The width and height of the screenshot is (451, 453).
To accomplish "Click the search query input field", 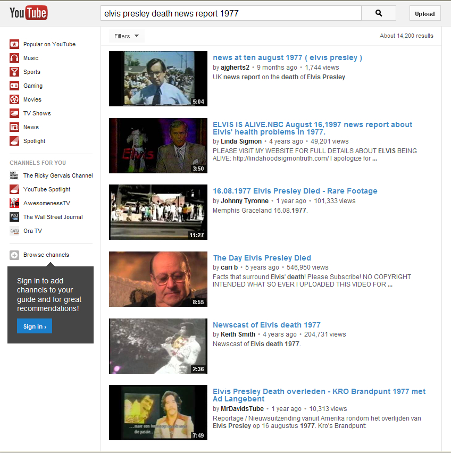I will click(230, 13).
